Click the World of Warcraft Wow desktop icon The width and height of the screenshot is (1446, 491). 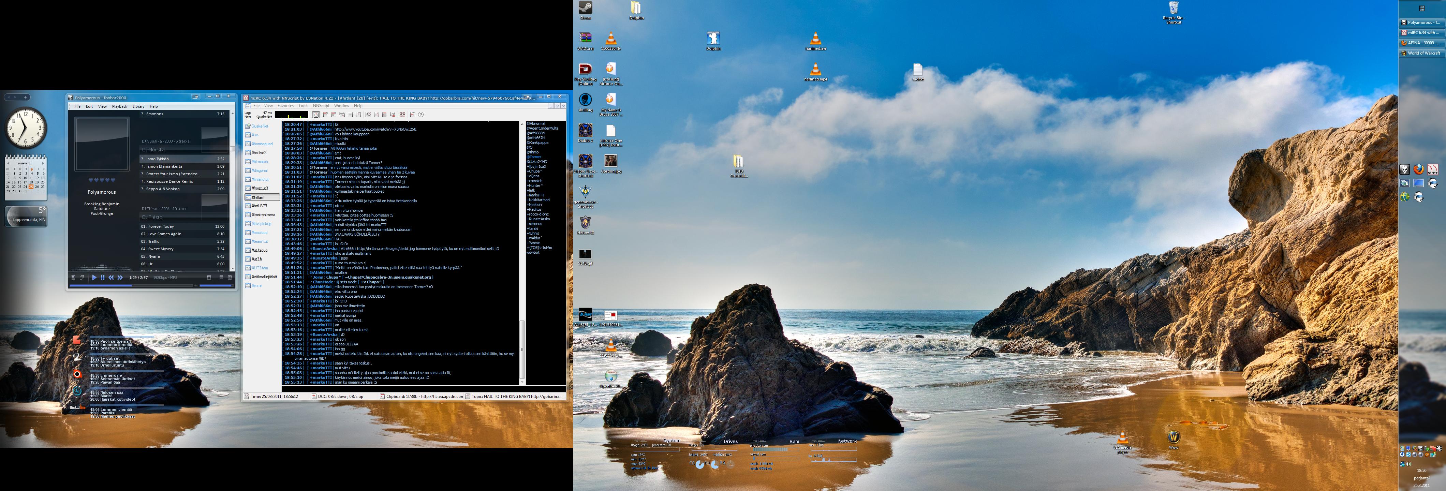pyautogui.click(x=1173, y=437)
